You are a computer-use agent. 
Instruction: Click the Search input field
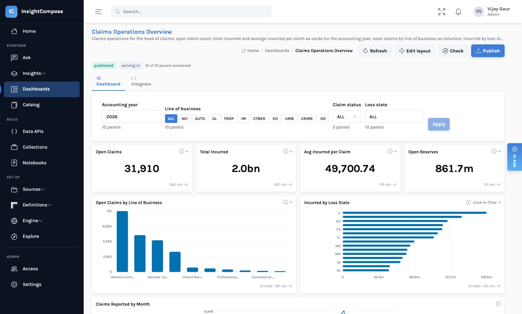click(x=191, y=12)
